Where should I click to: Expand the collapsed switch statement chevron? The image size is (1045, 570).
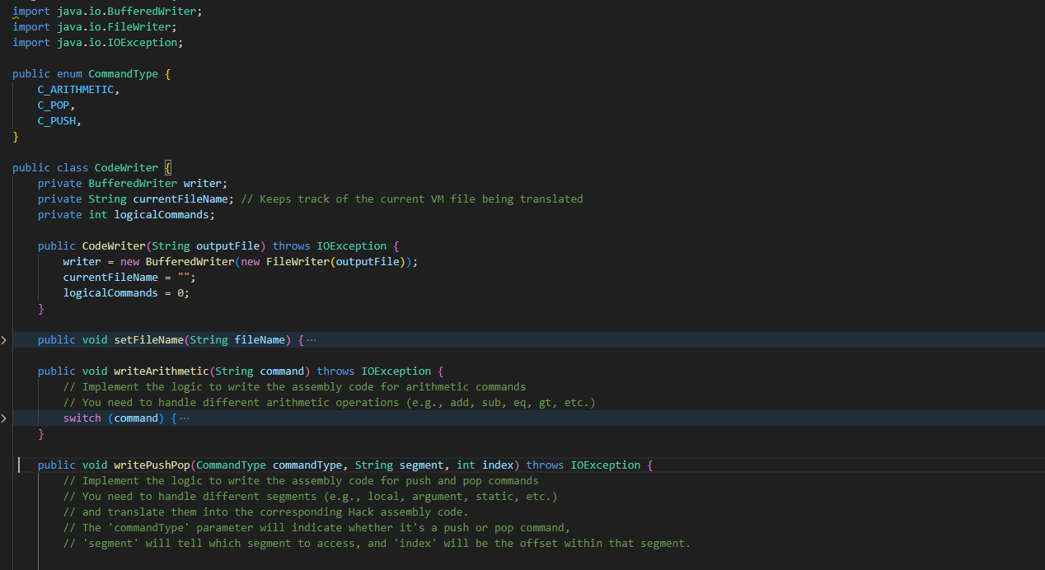point(3,418)
